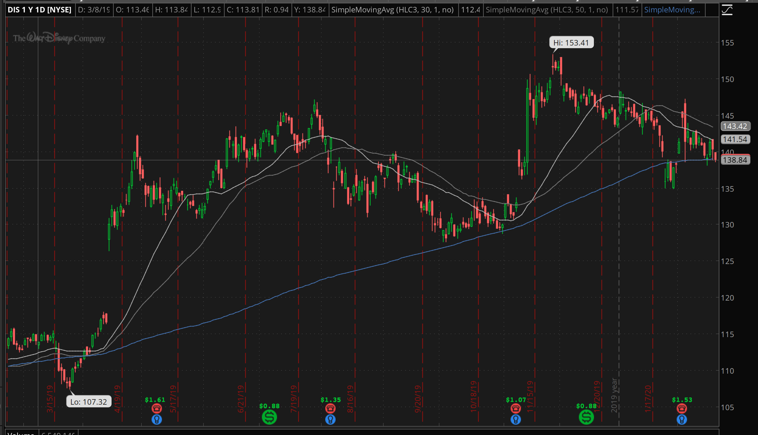Click the blue lightbulb icon below $1.07 earnings
The image size is (758, 435).
pyautogui.click(x=516, y=419)
